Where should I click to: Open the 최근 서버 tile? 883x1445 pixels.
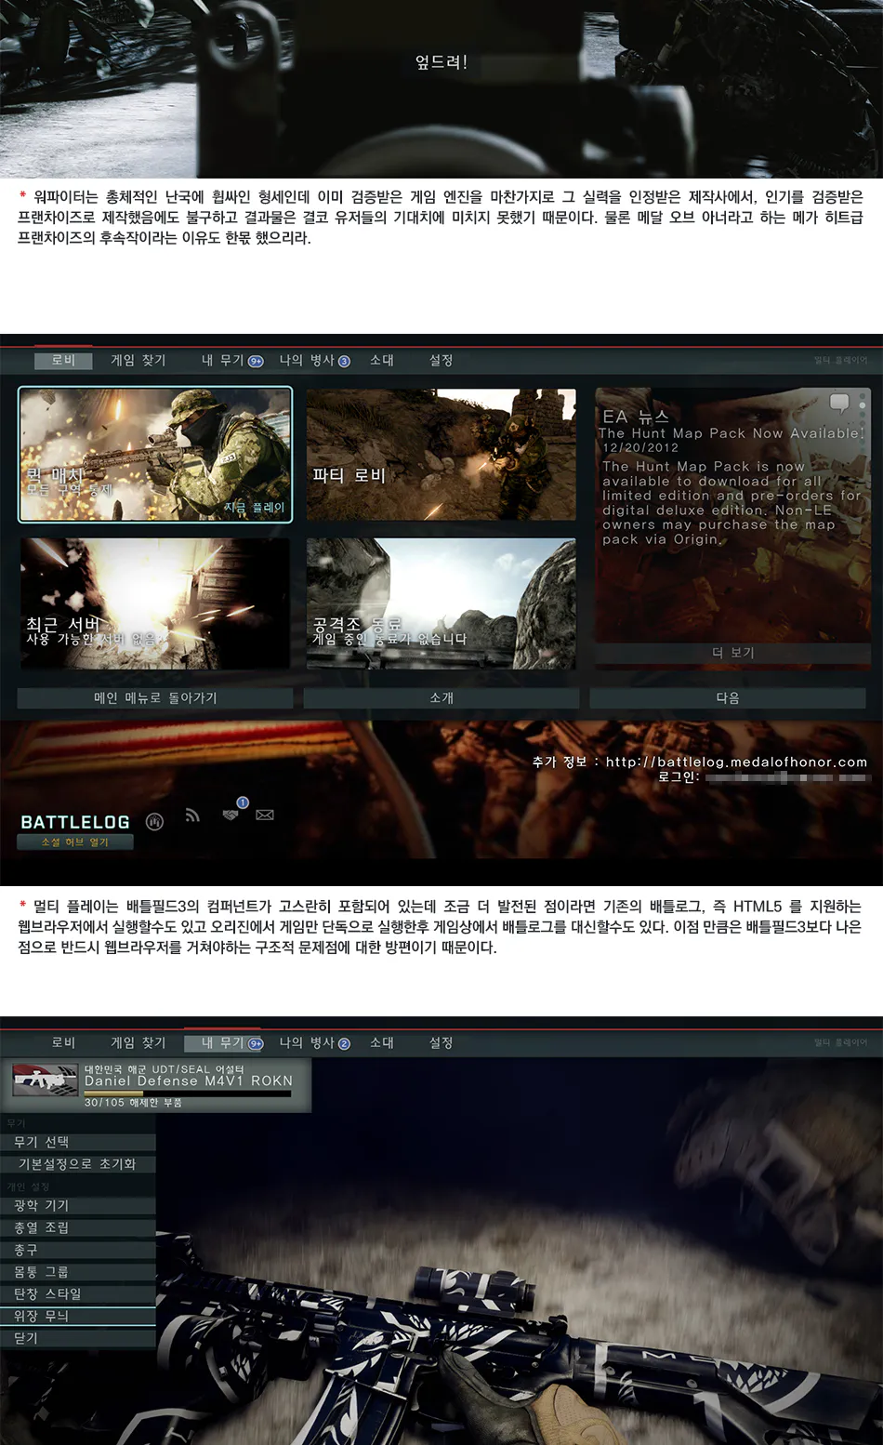(x=155, y=603)
